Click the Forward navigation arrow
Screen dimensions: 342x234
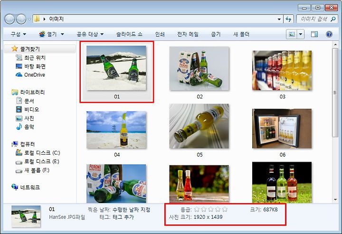point(21,19)
